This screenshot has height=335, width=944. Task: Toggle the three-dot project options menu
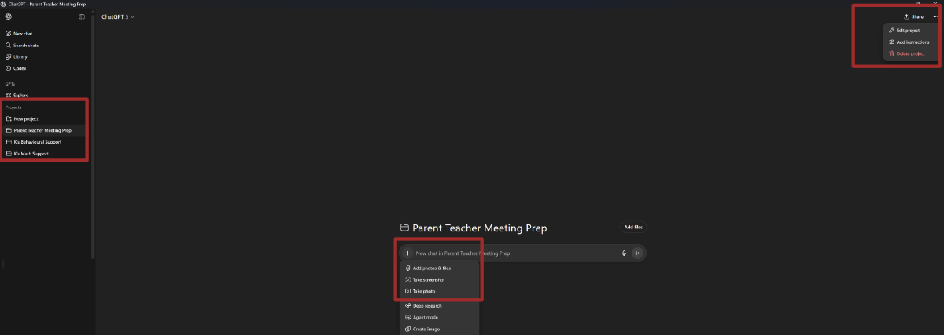click(935, 16)
